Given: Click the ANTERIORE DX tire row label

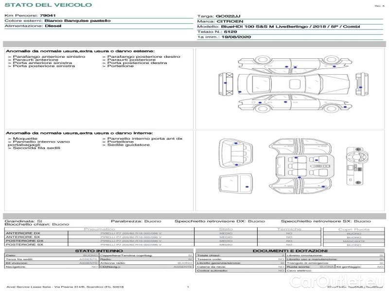Looking at the screenshot, I should point(22,233).
